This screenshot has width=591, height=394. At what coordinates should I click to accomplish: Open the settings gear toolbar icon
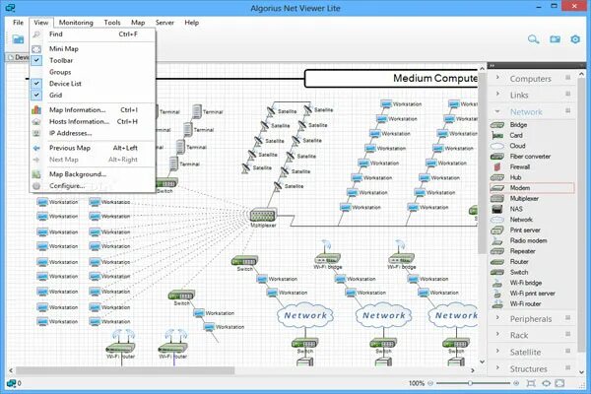tap(575, 39)
